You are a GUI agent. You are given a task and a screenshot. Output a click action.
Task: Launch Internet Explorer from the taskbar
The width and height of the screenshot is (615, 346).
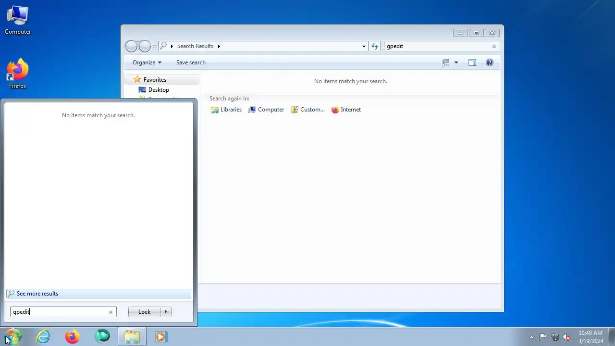[x=43, y=336]
